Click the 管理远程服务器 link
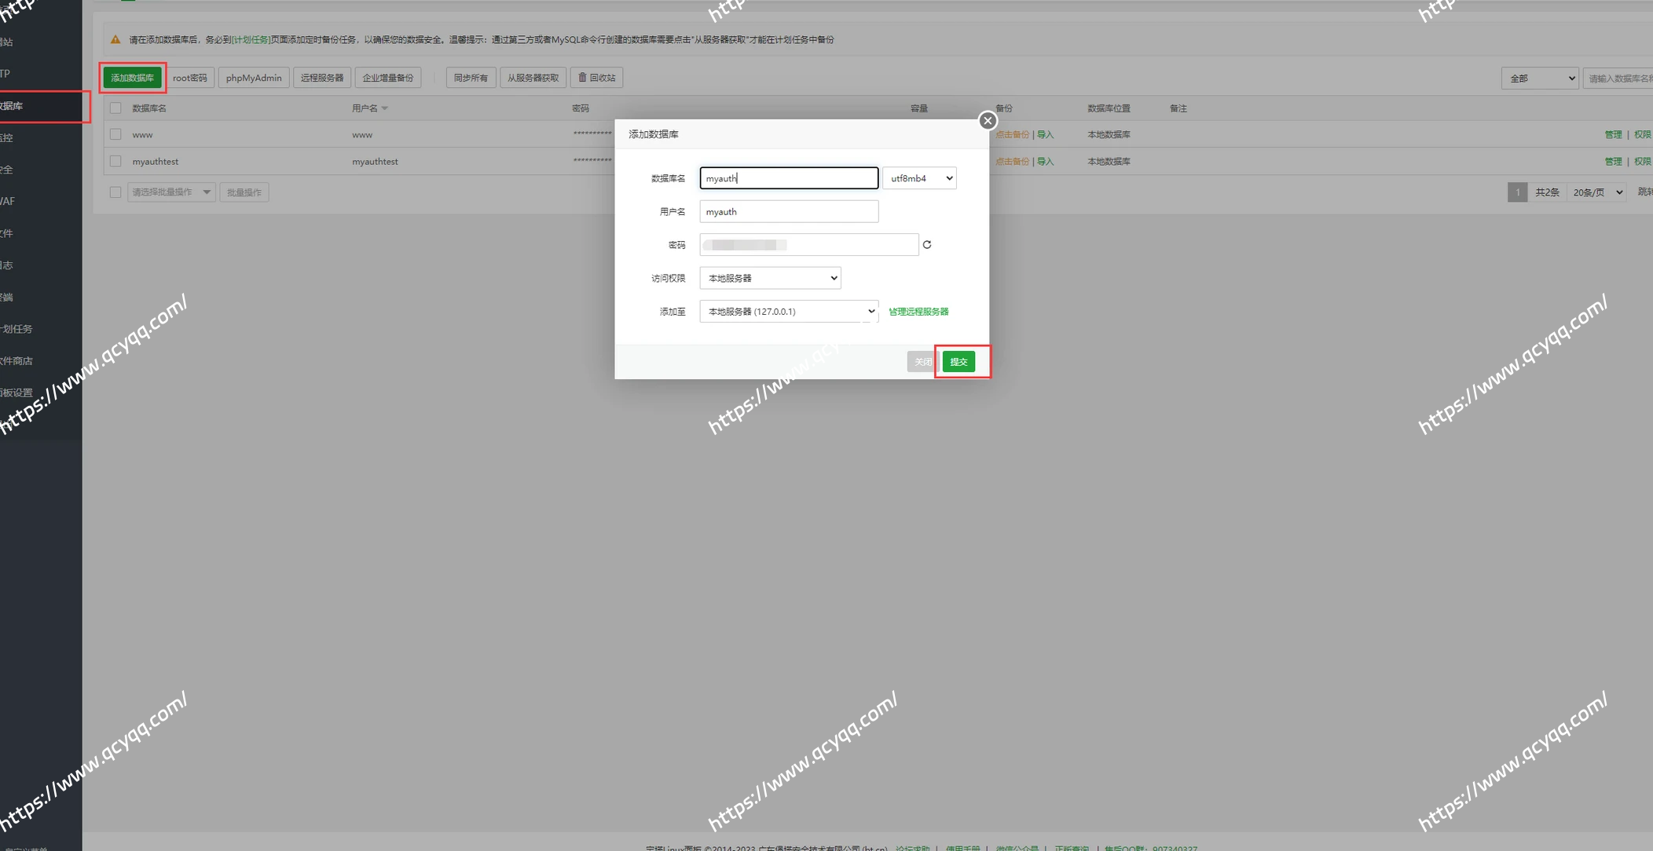The height and width of the screenshot is (851, 1653). (918, 312)
